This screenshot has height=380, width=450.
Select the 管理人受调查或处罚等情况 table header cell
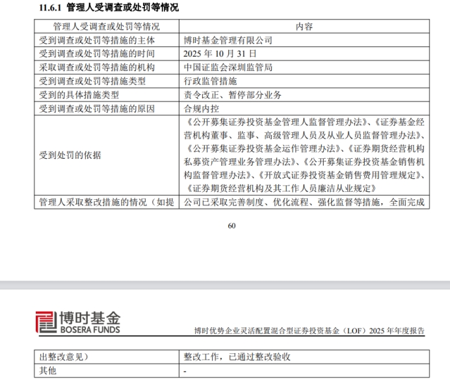pyautogui.click(x=106, y=27)
